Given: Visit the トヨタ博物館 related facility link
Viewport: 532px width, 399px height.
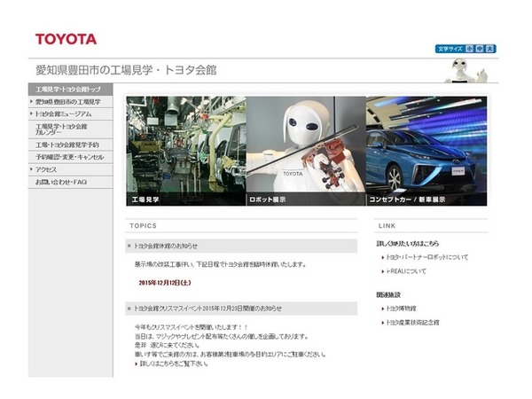Looking at the screenshot, I should click(x=401, y=309).
